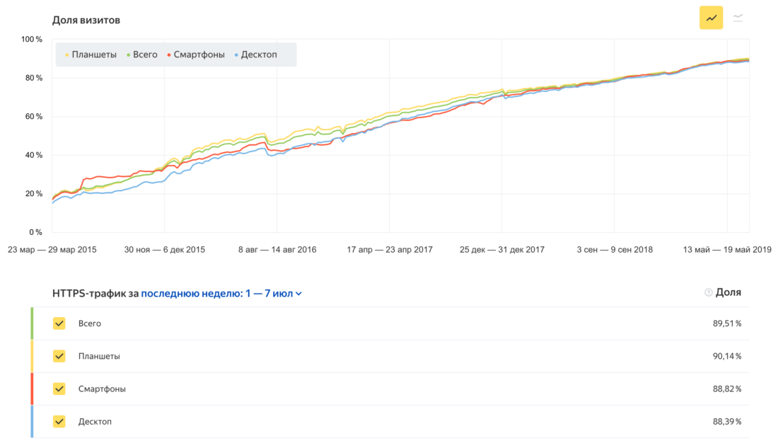Click the "25 дек — 31 дек 2017" axis label
The image size is (778, 448).
pyautogui.click(x=501, y=250)
